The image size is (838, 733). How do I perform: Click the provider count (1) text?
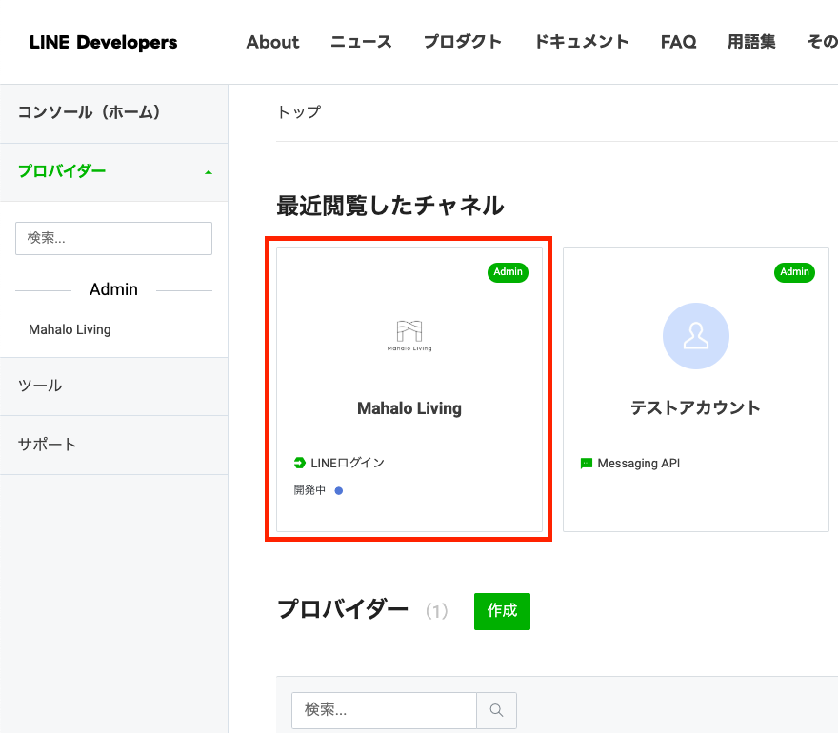(x=437, y=611)
